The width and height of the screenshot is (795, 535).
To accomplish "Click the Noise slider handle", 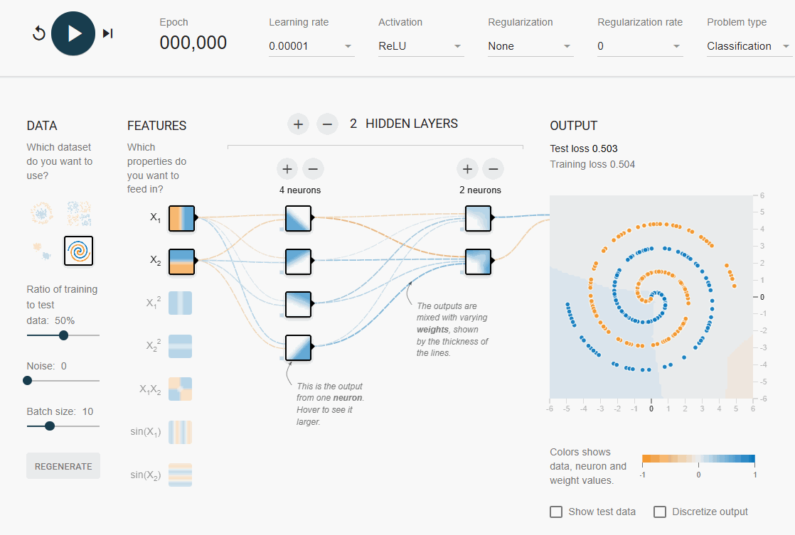I will [28, 380].
